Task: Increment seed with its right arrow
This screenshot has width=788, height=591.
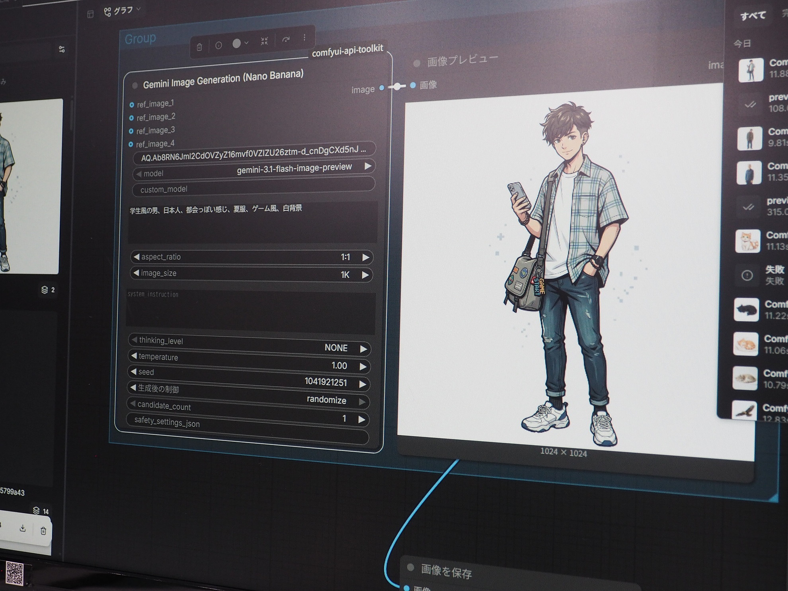Action: tap(362, 384)
